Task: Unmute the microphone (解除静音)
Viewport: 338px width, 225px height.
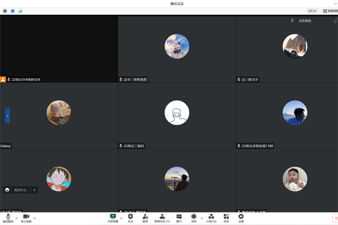Action: (8, 217)
